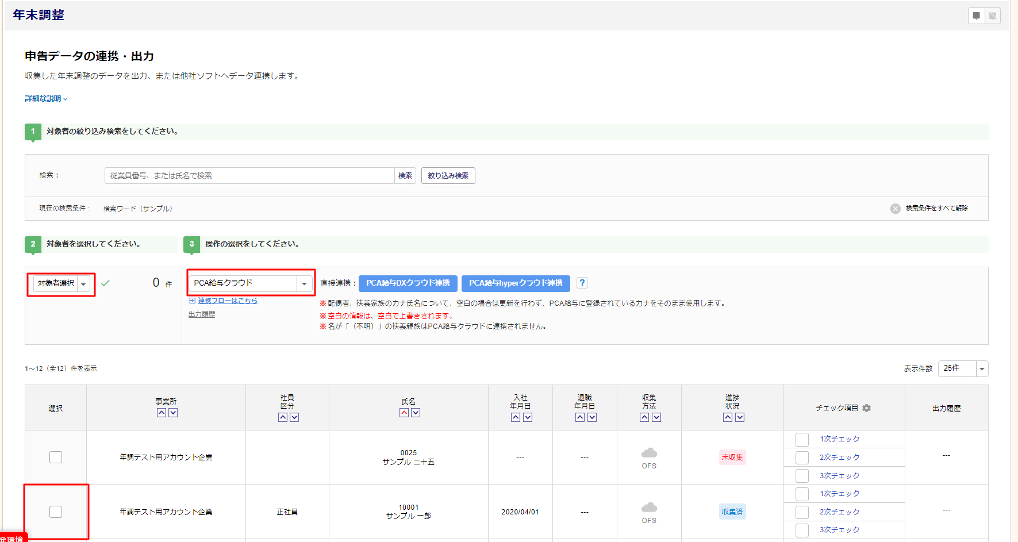Image resolution: width=1018 pixels, height=542 pixels.
Task: Sort 入社年月日 column descending
Action: (x=528, y=417)
